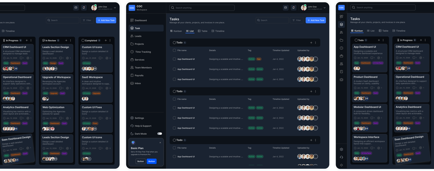Select Projects in the sidebar menu
This screenshot has height=171, width=434.
[x=139, y=44]
